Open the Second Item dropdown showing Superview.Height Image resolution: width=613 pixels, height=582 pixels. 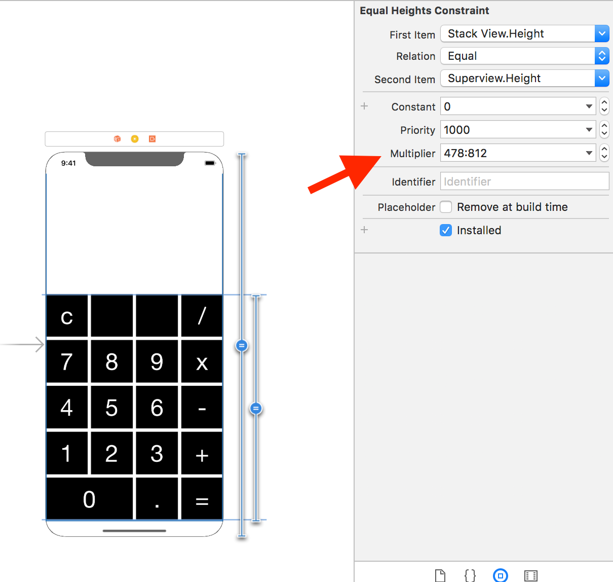602,78
